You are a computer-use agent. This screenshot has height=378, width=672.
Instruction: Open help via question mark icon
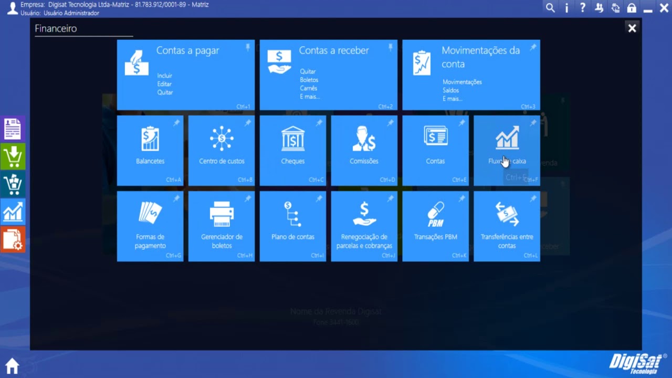pyautogui.click(x=583, y=8)
